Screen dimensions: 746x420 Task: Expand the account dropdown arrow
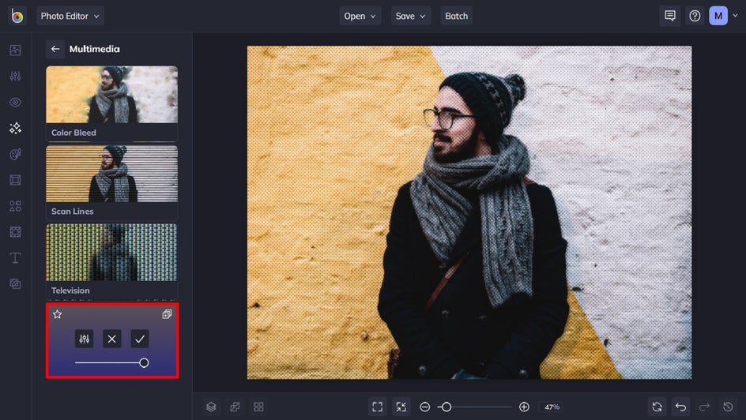pos(736,16)
